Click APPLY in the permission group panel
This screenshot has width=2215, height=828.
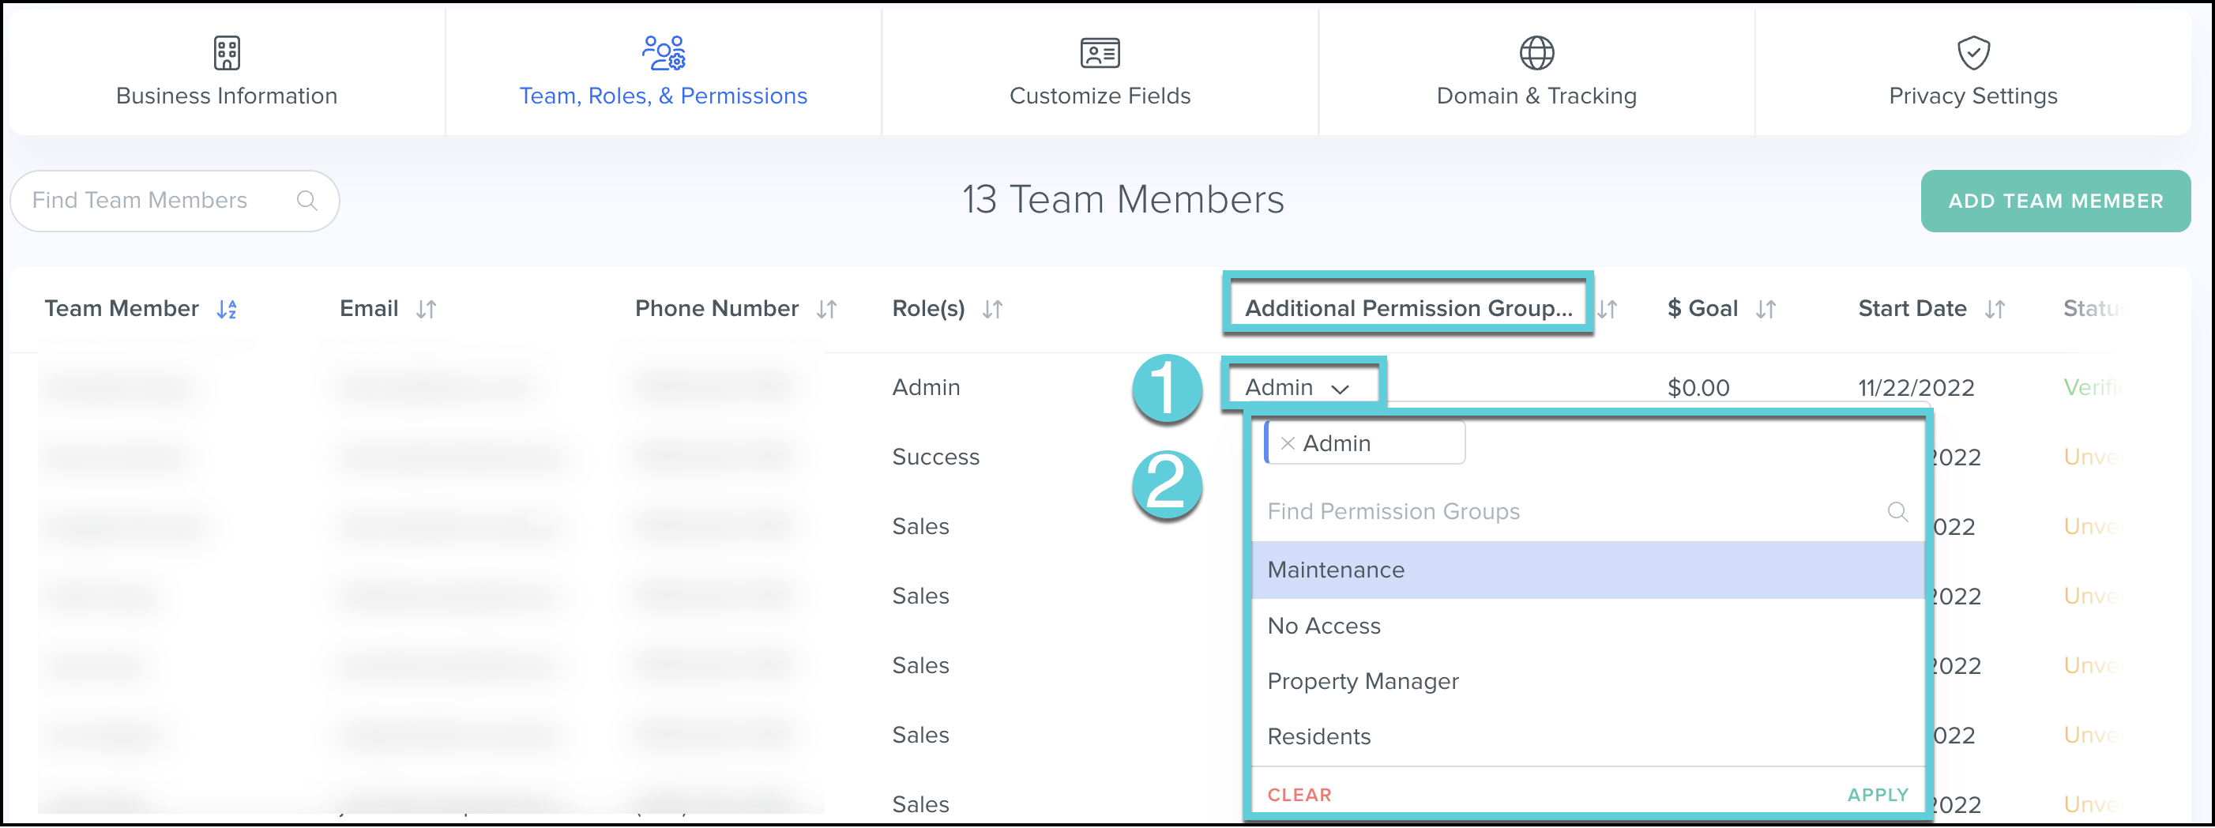pyautogui.click(x=1877, y=795)
